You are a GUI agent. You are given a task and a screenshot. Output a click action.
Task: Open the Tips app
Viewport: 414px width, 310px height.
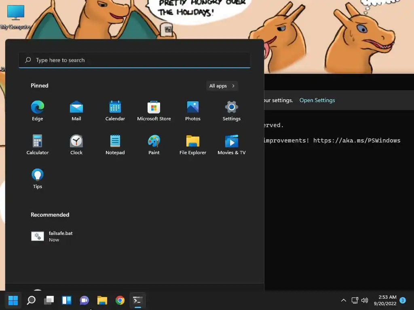point(38,178)
